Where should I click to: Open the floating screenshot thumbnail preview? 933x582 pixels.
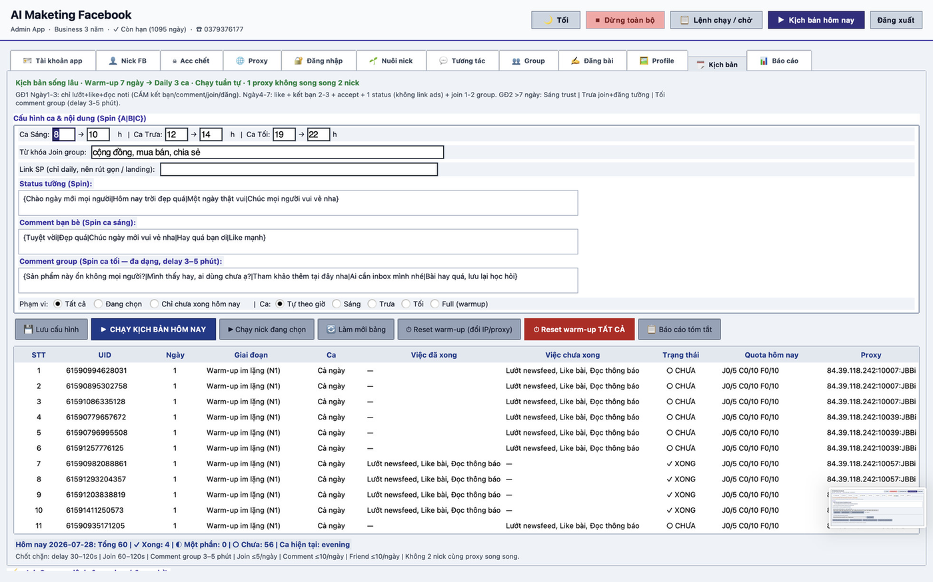click(877, 508)
